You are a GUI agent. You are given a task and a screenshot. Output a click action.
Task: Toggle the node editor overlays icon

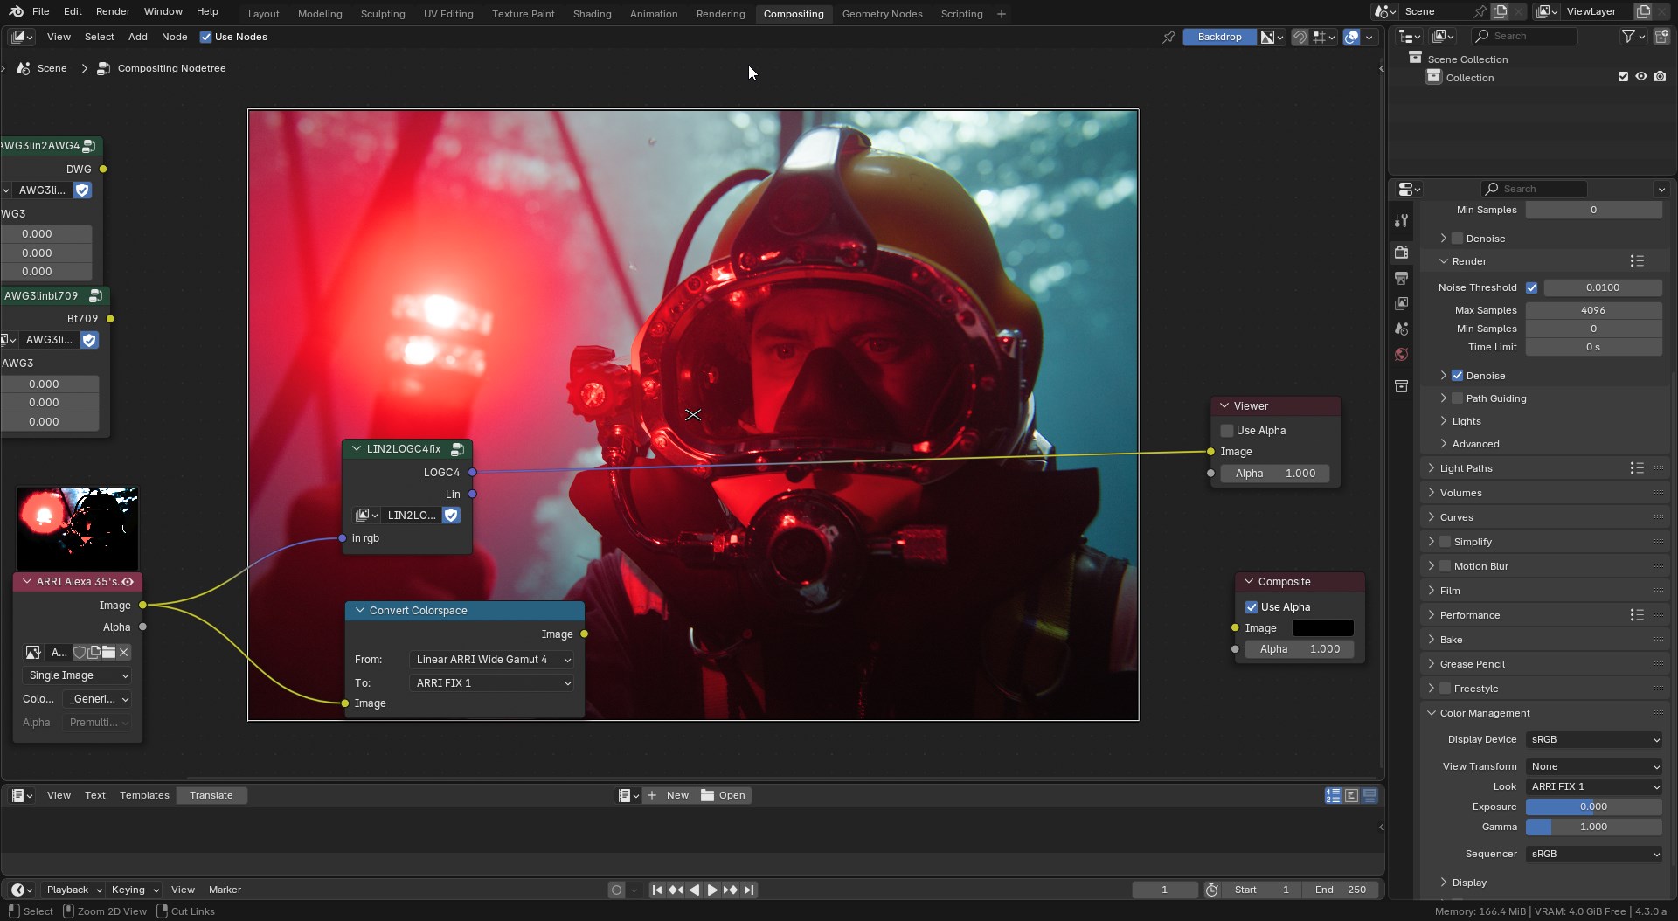(x=1352, y=37)
